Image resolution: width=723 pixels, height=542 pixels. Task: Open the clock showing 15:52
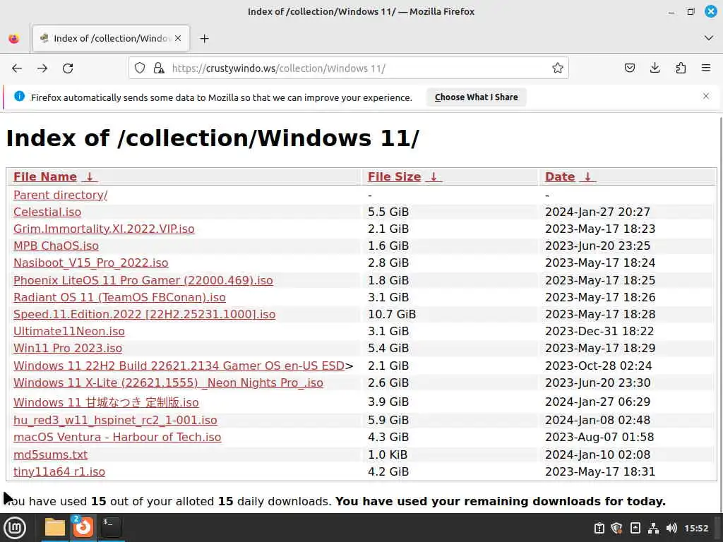click(x=696, y=528)
